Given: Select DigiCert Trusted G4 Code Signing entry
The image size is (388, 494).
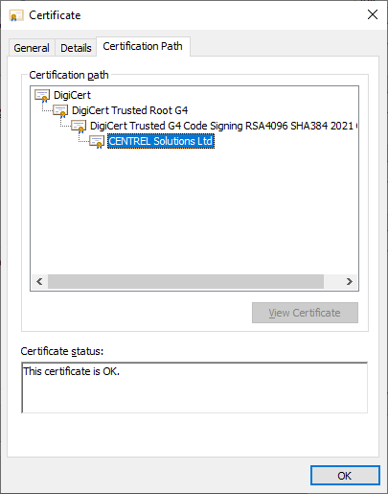Looking at the screenshot, I should 224,126.
